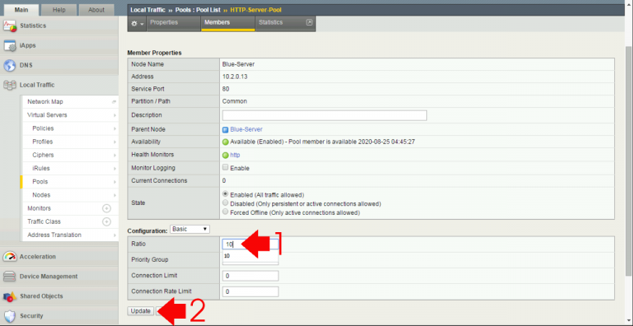Expand the Profiles submenu arrow
This screenshot has width=633, height=326.
tap(115, 142)
